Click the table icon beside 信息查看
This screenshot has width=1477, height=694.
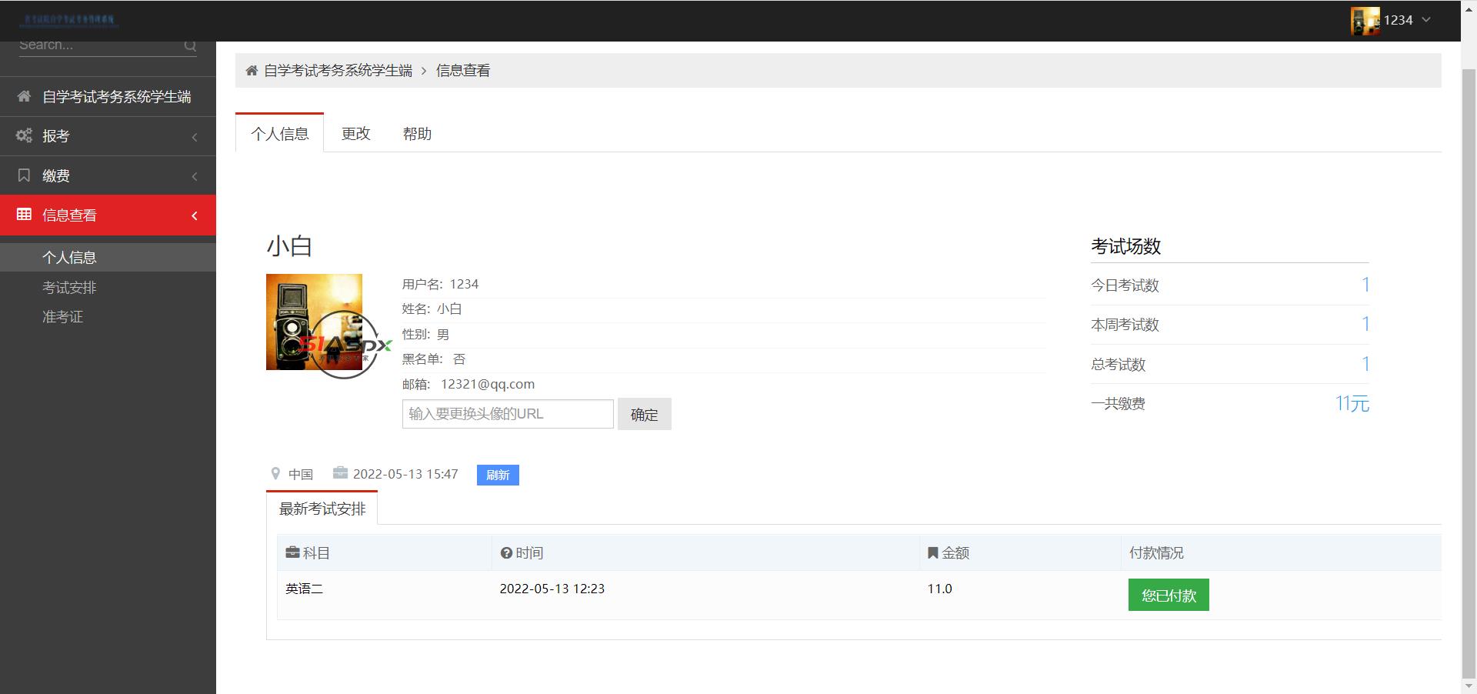coord(24,215)
